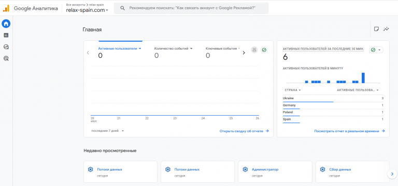Image resolution: width=398 pixels, height=186 pixels.
Task: Open the СТРАНА dimension dropdown
Action: coord(293,90)
